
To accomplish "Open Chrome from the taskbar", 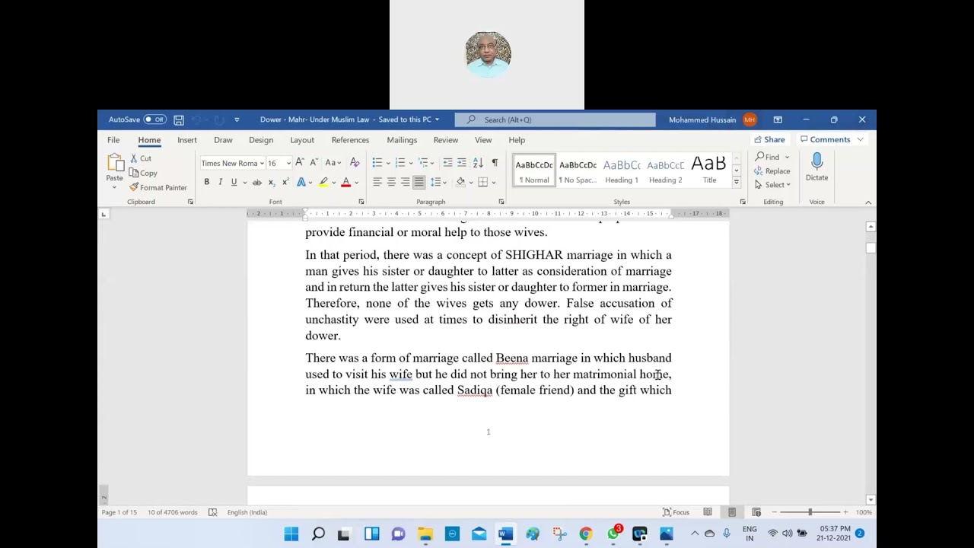I will coord(586,534).
